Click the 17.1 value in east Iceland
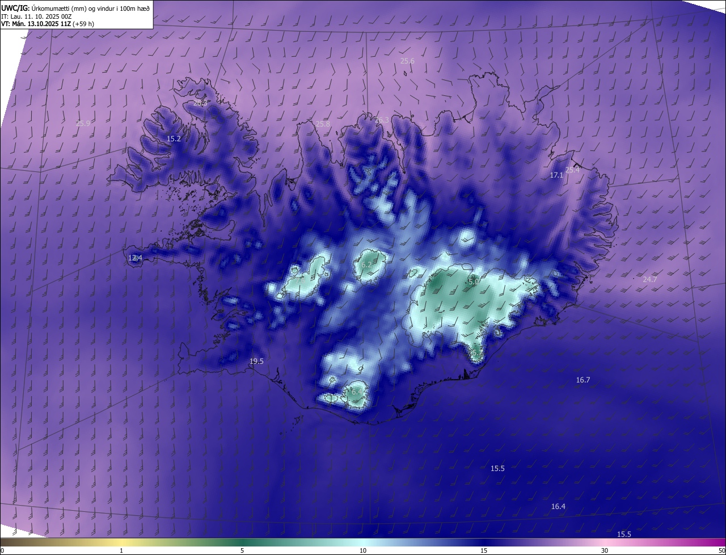Image resolution: width=726 pixels, height=555 pixels. point(556,175)
